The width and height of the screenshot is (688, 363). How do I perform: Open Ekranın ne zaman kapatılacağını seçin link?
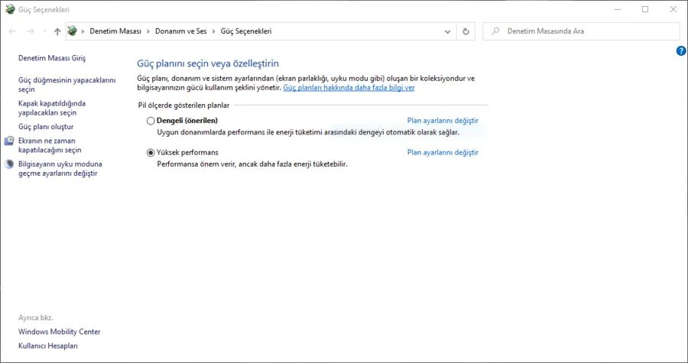(50, 145)
